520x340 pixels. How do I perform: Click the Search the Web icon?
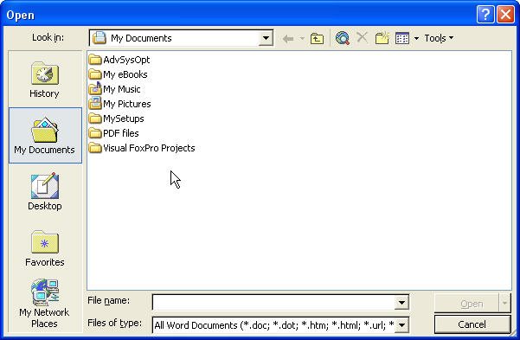point(343,38)
